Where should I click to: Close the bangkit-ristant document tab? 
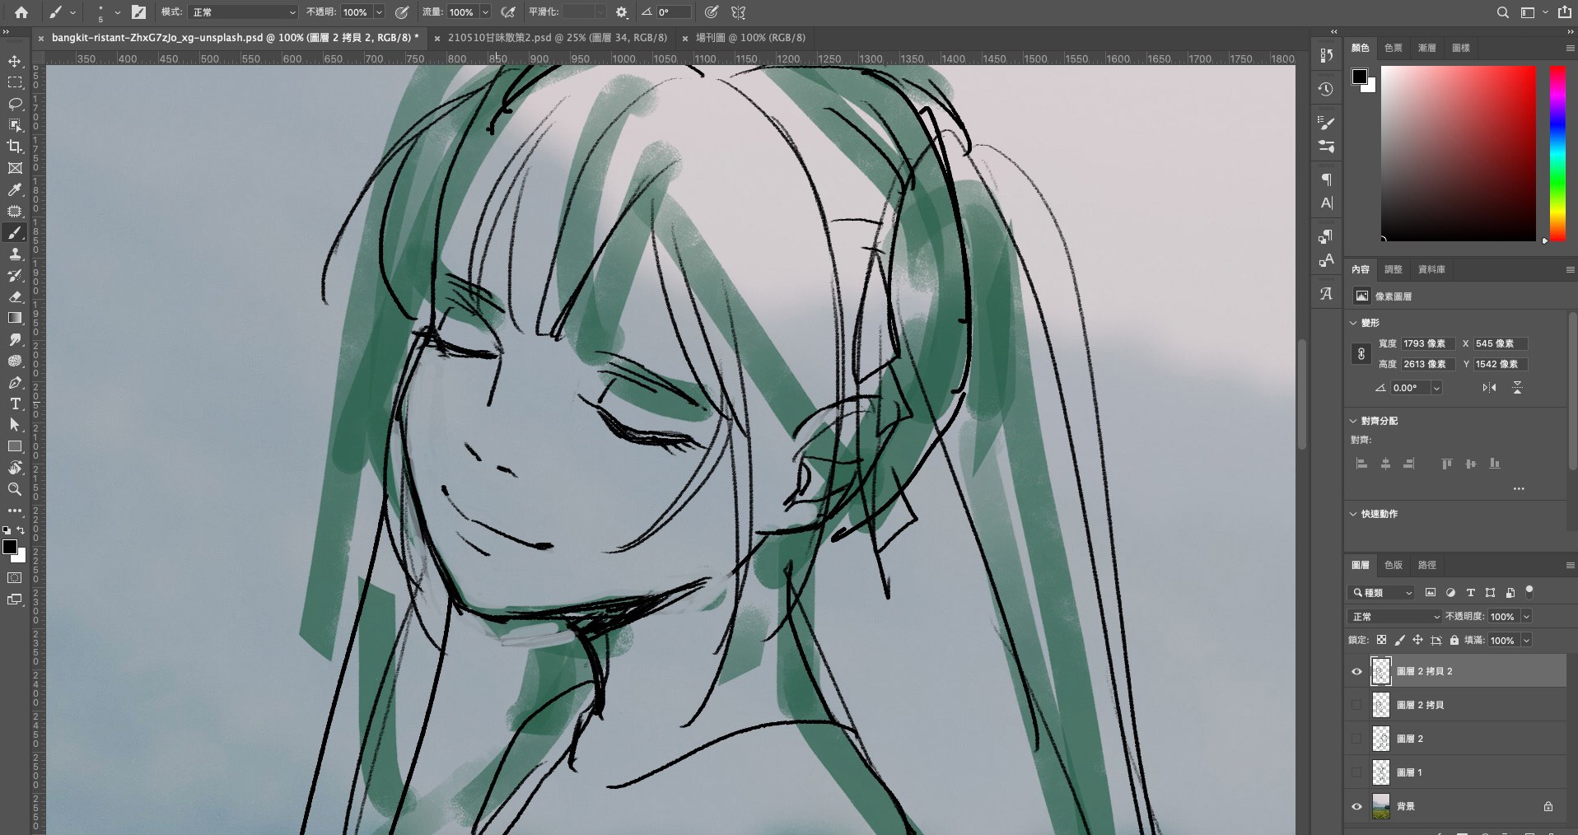click(x=41, y=38)
